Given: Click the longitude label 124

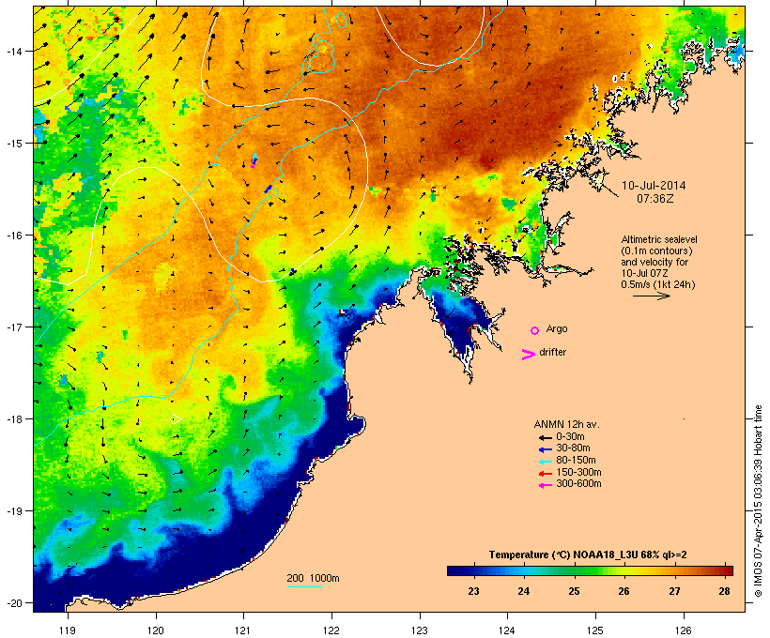Looking at the screenshot, I should pos(507,630).
